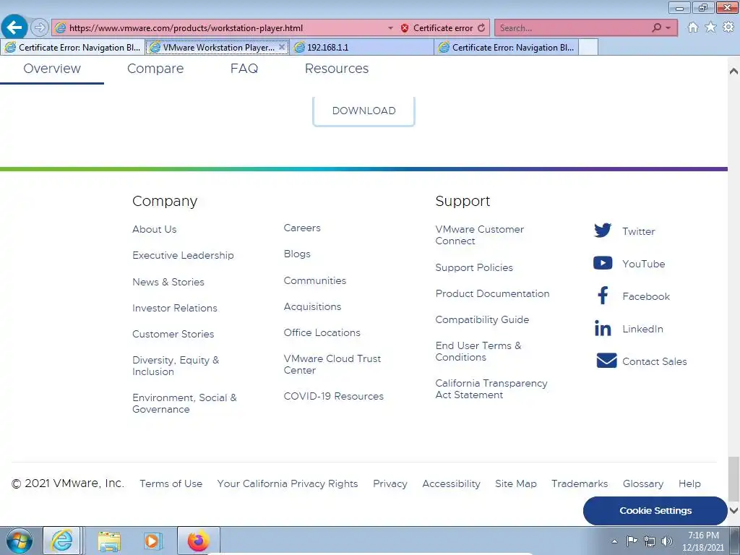Open the Careers link
The image size is (740, 555).
302,228
